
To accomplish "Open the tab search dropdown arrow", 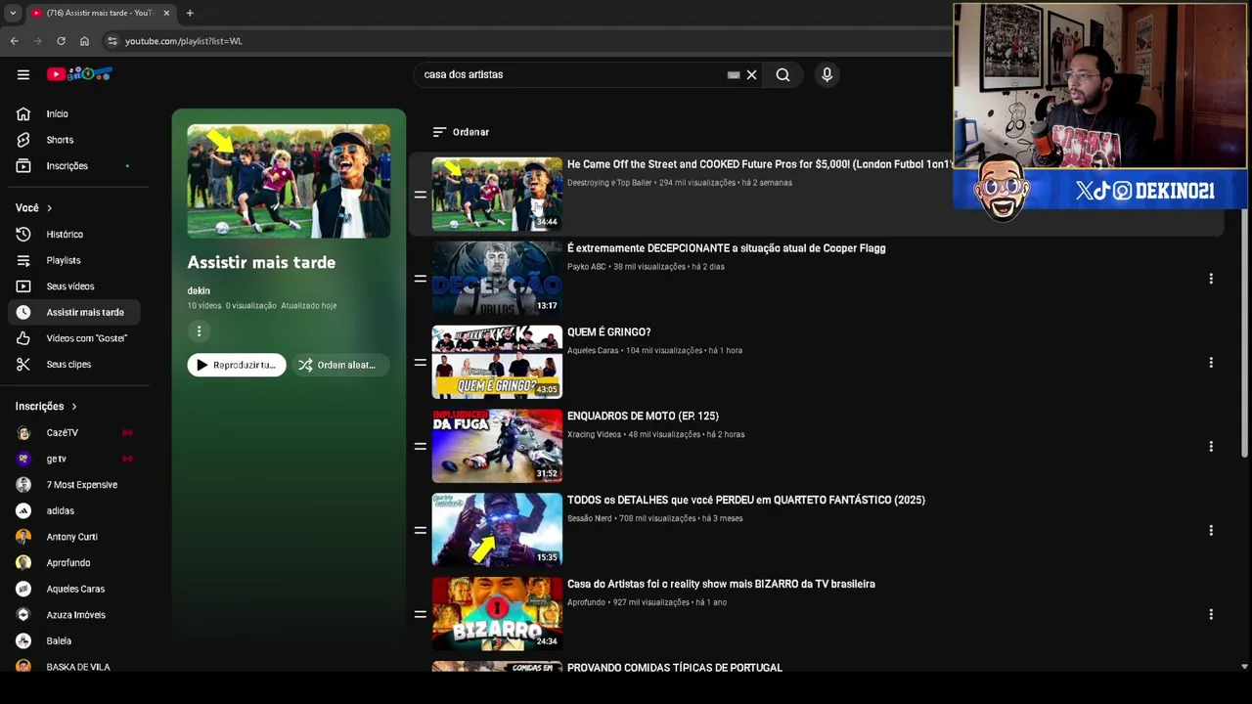I will pyautogui.click(x=13, y=13).
